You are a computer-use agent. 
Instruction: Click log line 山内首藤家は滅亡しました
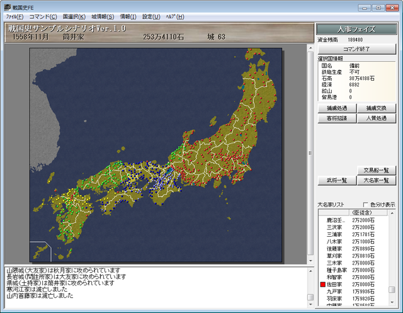tap(40, 296)
